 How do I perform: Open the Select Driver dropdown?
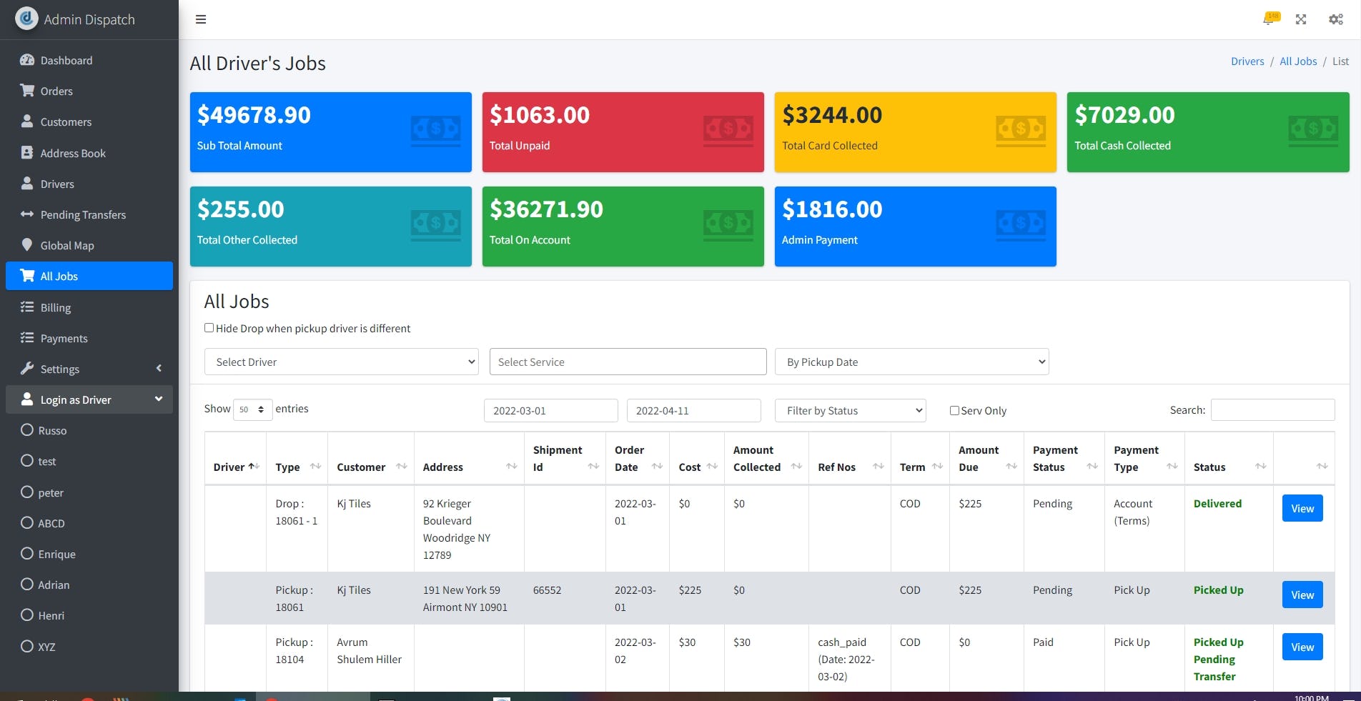[341, 362]
